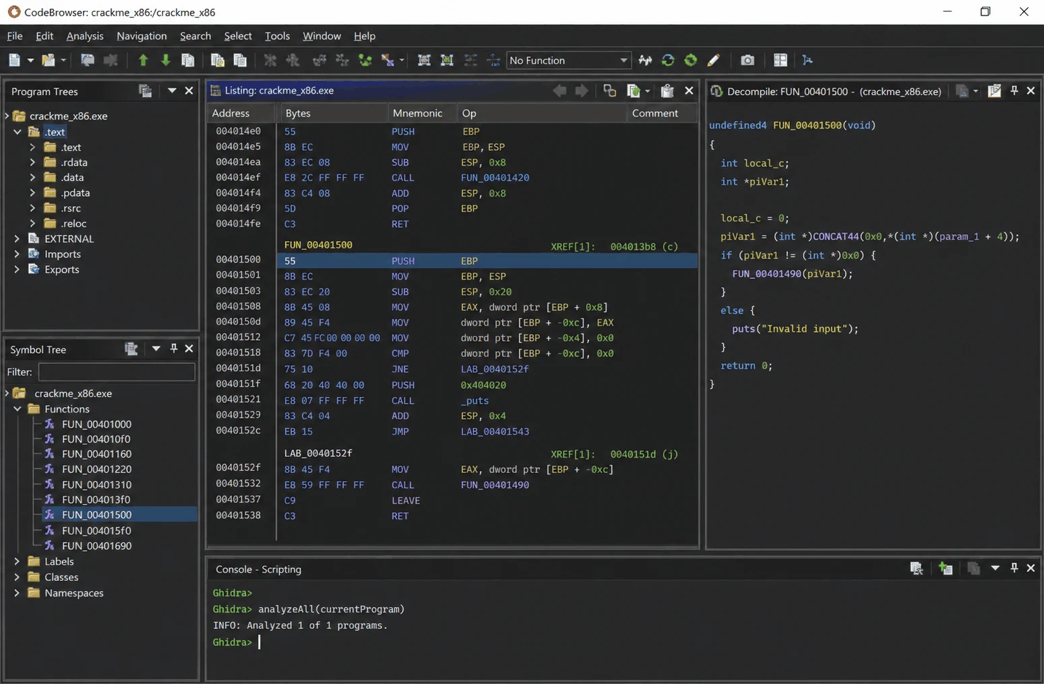Click the clipboard icon in Listing header
Viewport: 1044px width, 684px height.
point(667,90)
